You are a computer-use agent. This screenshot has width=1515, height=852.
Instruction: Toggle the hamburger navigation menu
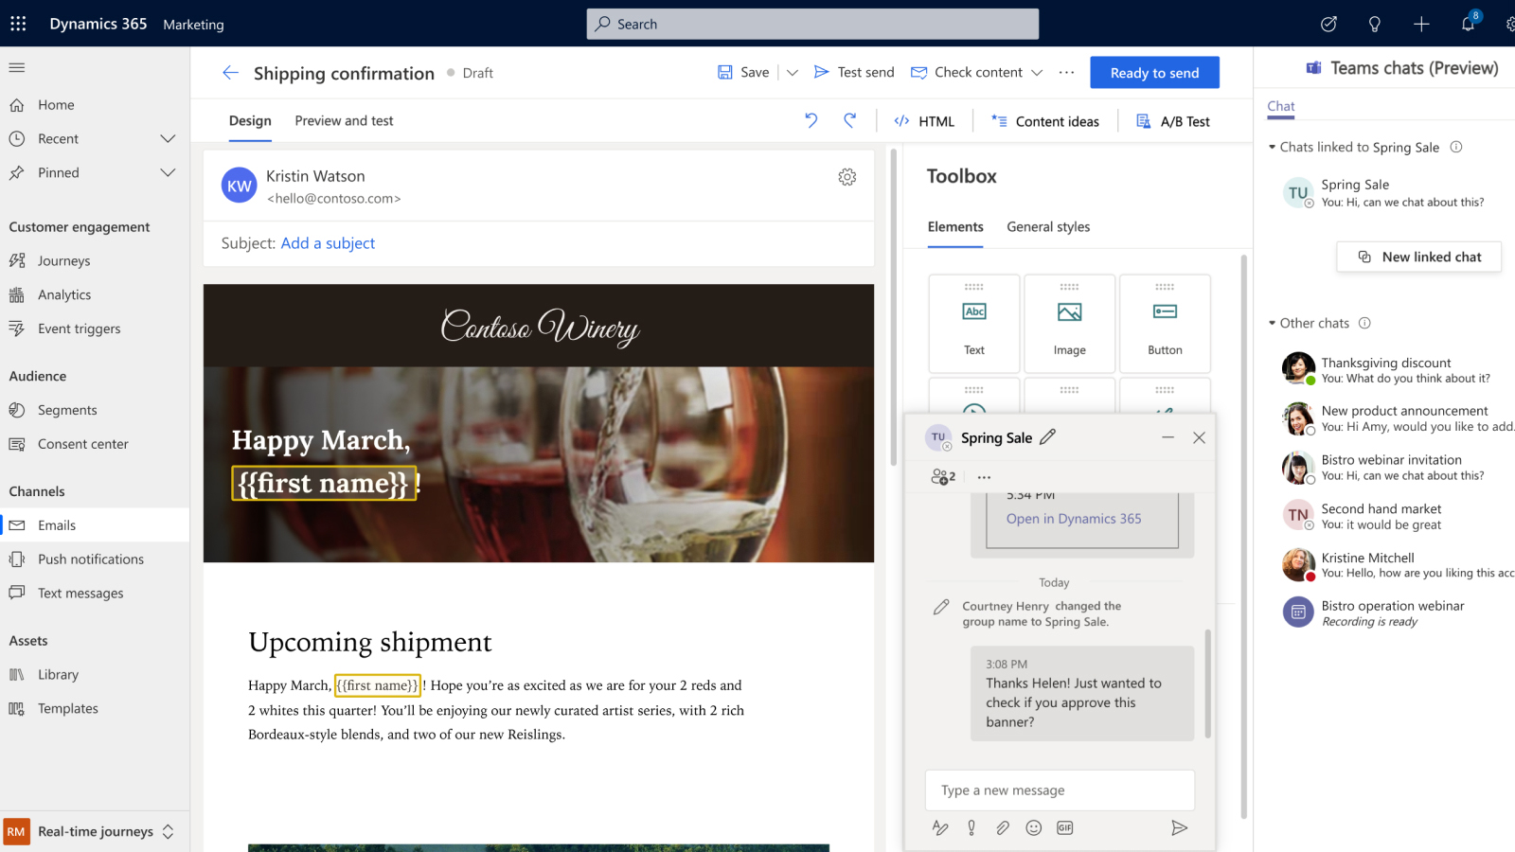point(17,67)
